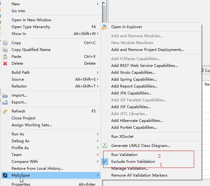Expand the Team submenu arrow

coord(97,155)
